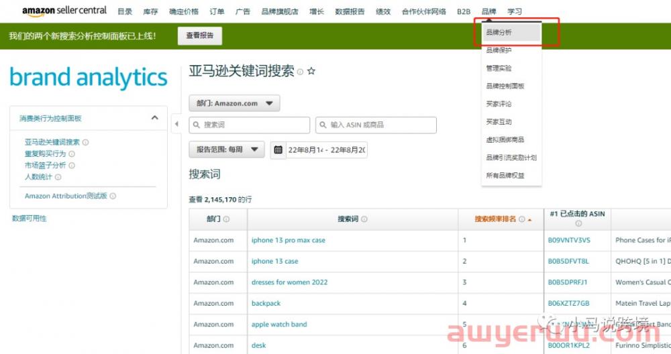Open the calendar icon for date range
Image resolution: width=671 pixels, height=354 pixels.
point(278,150)
